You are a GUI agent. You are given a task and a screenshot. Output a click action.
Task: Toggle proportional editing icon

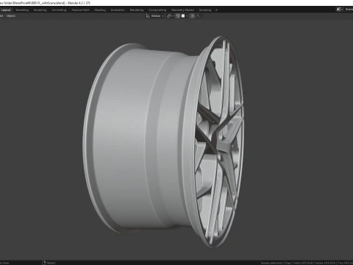[193, 16]
